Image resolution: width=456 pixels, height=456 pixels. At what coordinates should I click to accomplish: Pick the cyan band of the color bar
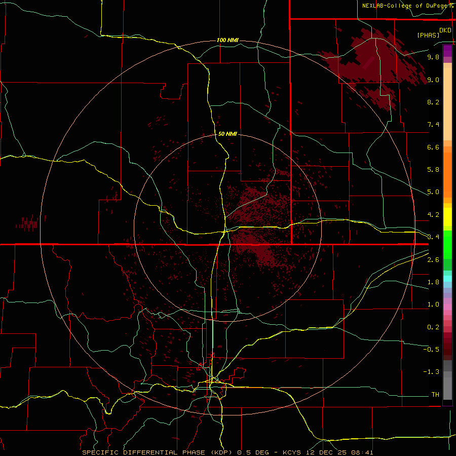447,279
